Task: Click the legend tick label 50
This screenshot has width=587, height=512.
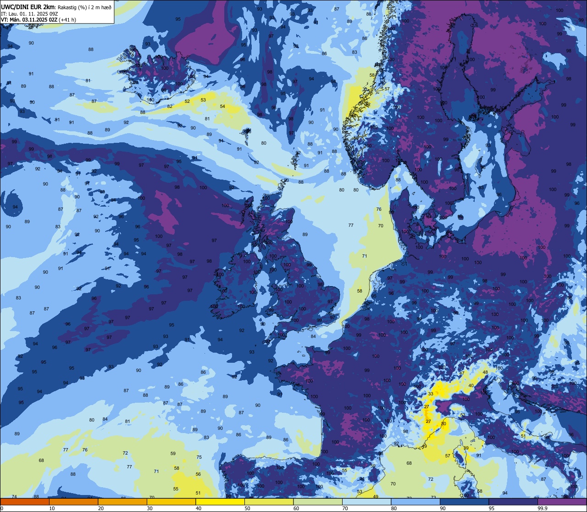Action: [x=247, y=508]
